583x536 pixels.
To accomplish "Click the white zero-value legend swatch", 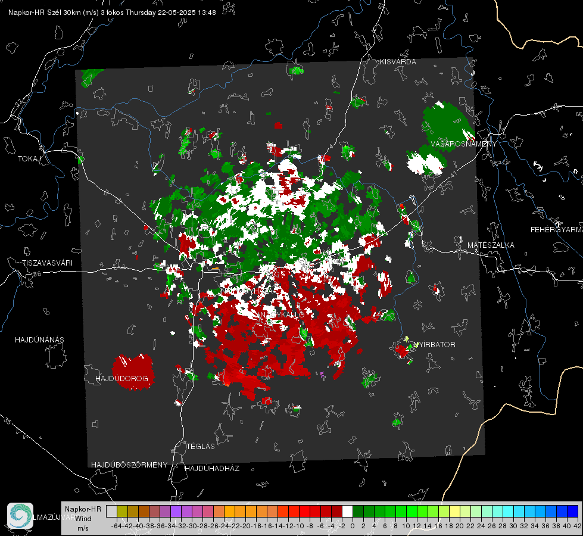I will coord(347,511).
